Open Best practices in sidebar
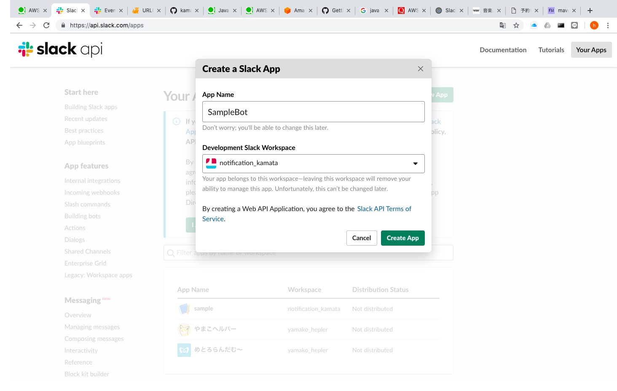Screen dimensions: 617x391 point(84,131)
